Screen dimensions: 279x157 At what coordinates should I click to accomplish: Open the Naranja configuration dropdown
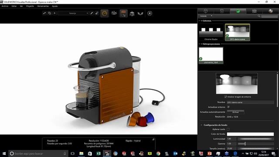[73, 13]
